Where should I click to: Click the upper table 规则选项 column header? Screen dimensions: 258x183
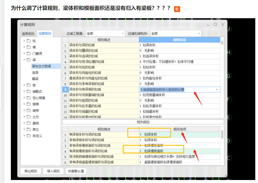tap(180, 40)
